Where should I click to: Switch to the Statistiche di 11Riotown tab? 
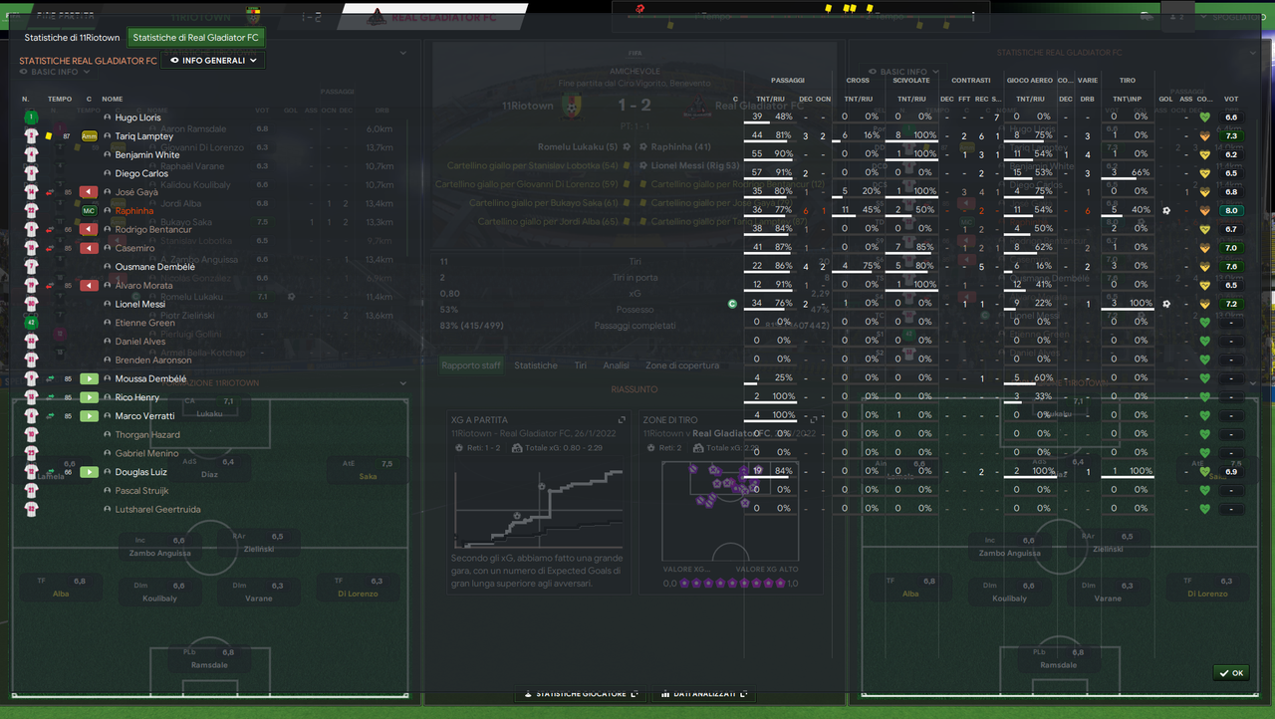pyautogui.click(x=72, y=38)
